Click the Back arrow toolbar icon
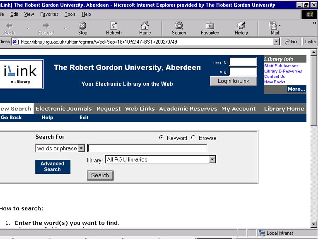The image size is (318, 239). [9, 26]
